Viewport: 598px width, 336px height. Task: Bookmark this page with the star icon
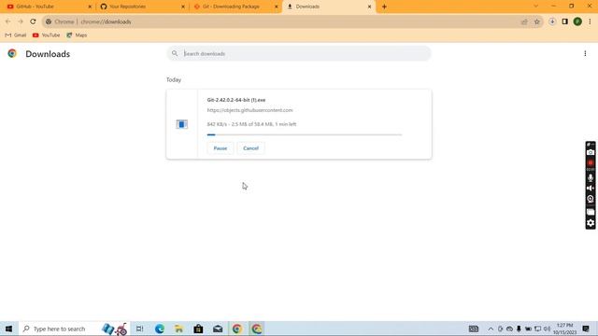point(537,21)
